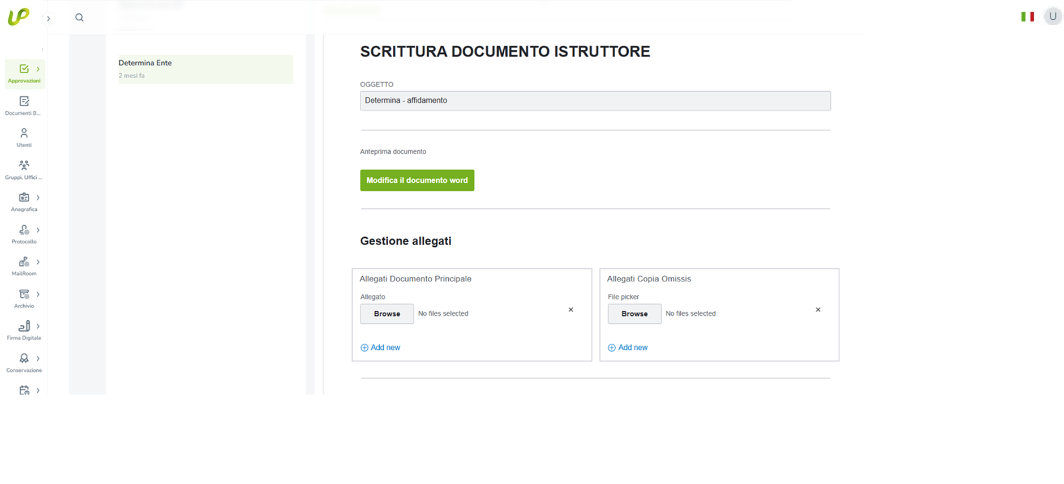Select the MailRoom sidebar icon
Image resolution: width=1064 pixels, height=484 pixels.
click(x=24, y=262)
